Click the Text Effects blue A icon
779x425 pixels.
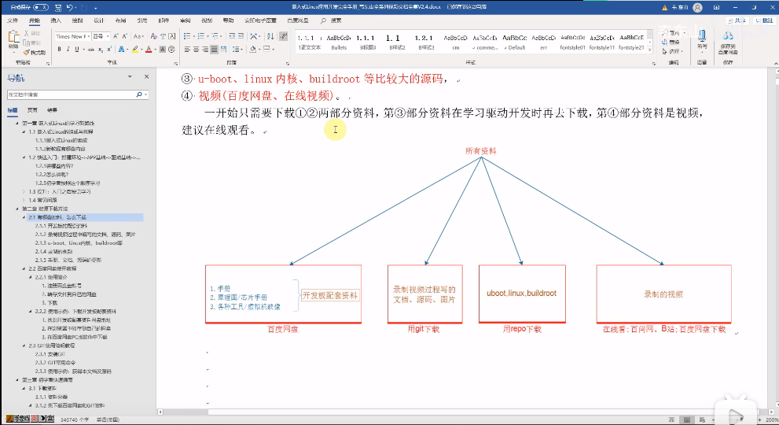pos(121,50)
